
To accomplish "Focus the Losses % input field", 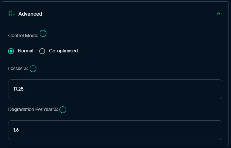I will (x=115, y=89).
